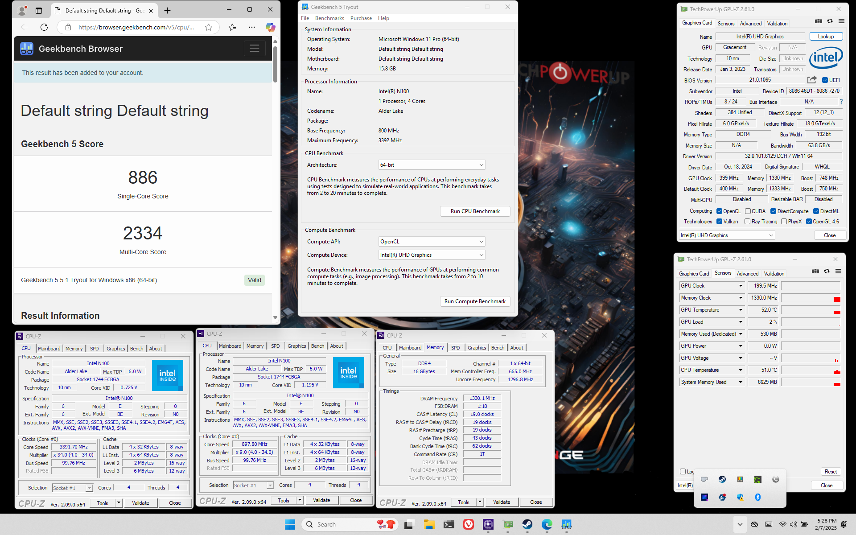856x535 pixels.
Task: Click the Run CPU Benchmark button
Action: pos(475,211)
